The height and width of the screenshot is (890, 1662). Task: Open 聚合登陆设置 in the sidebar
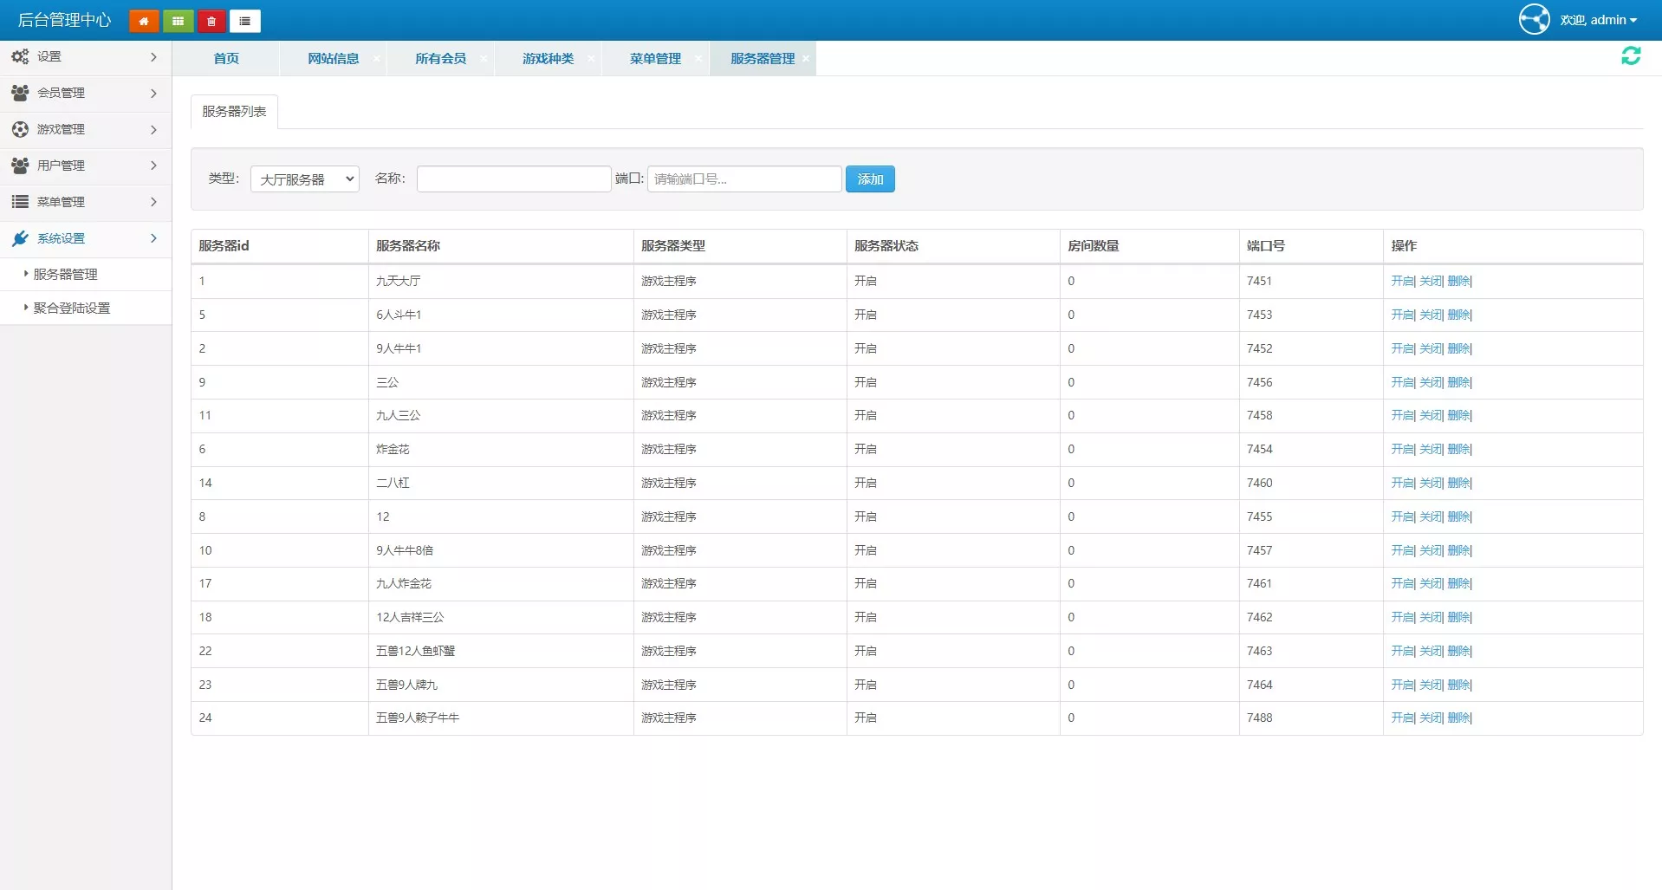pos(72,308)
